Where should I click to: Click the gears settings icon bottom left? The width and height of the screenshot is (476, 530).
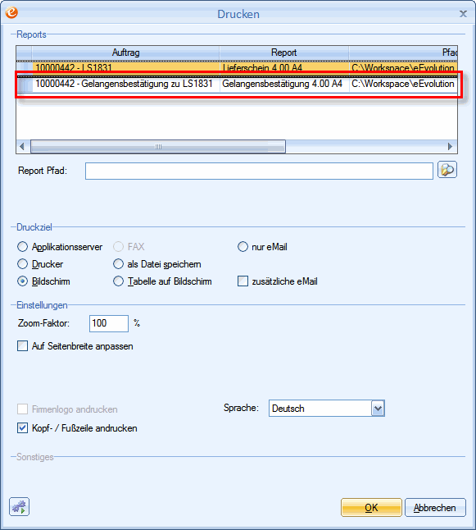19,507
